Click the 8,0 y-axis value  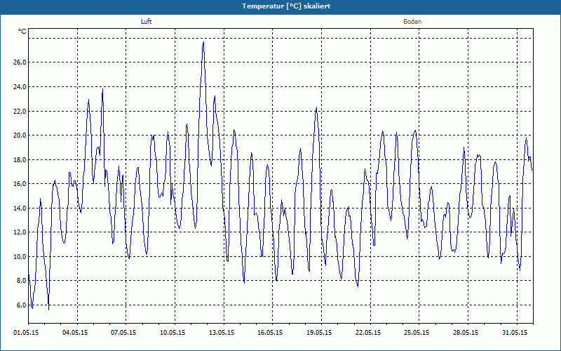[21, 281]
